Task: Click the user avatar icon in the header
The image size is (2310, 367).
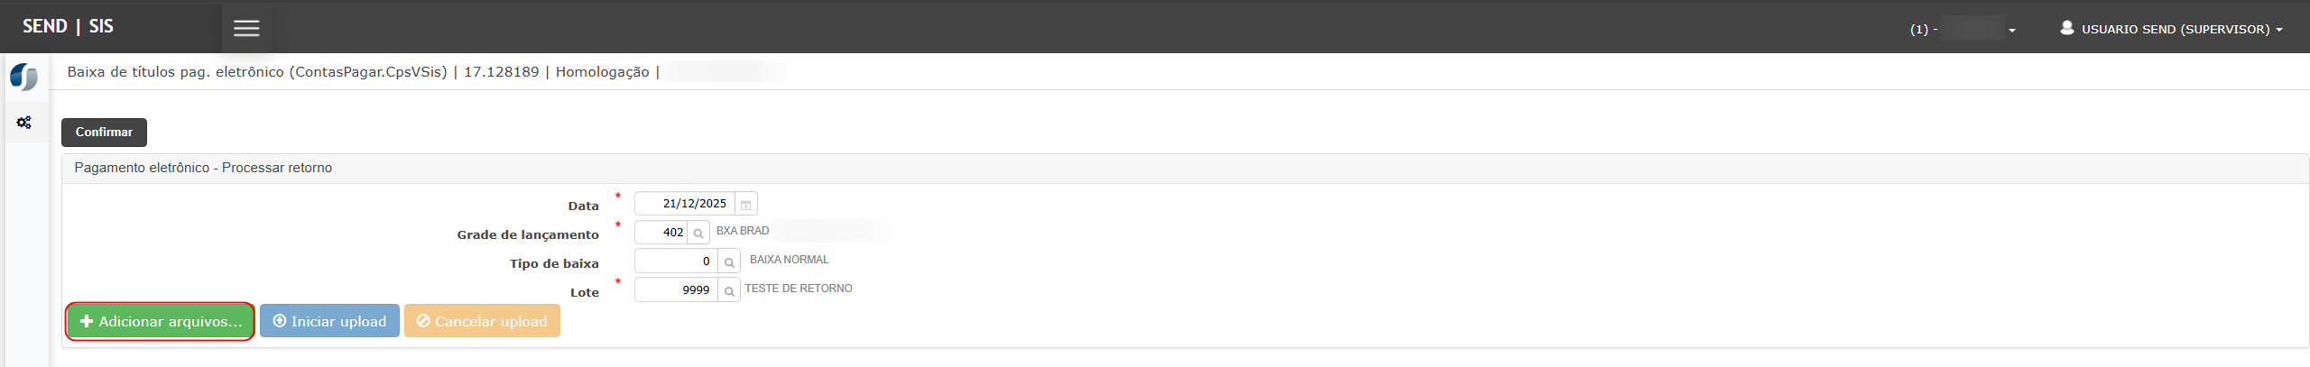Action: [x=2066, y=28]
